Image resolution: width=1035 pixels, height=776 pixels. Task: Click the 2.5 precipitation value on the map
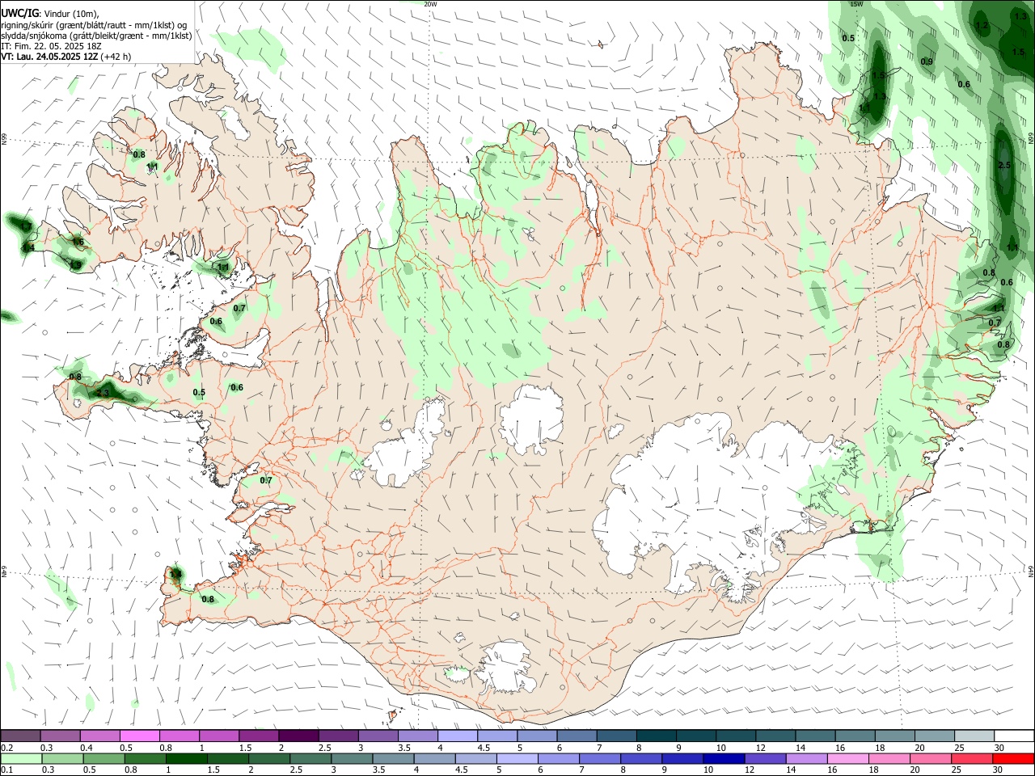coord(1004,165)
